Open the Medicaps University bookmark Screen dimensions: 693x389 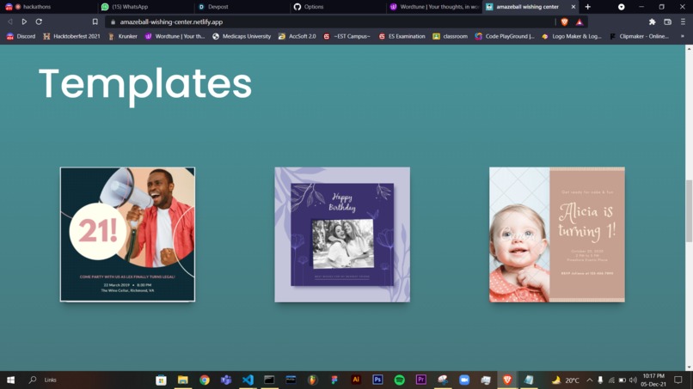coord(242,36)
